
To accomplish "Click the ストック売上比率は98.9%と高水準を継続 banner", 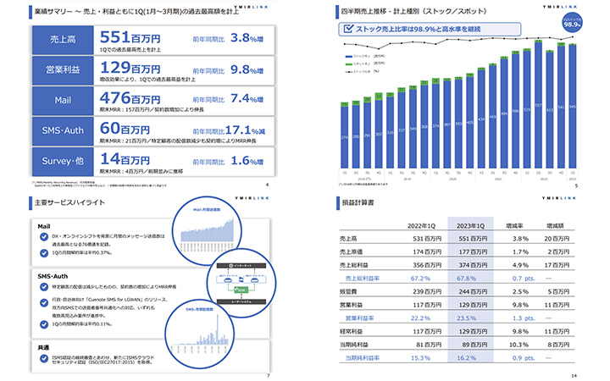I will click(430, 29).
